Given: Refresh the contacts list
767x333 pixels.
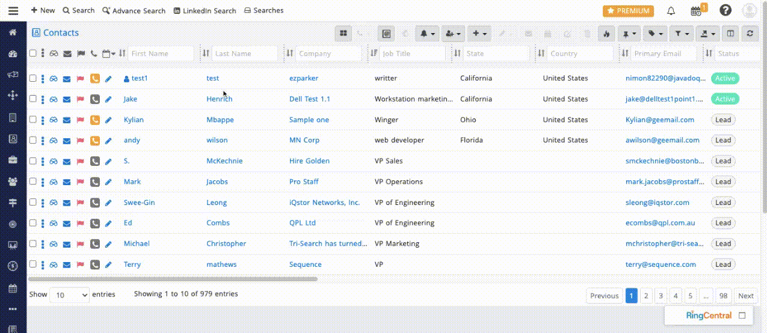Looking at the screenshot, I should [750, 34].
